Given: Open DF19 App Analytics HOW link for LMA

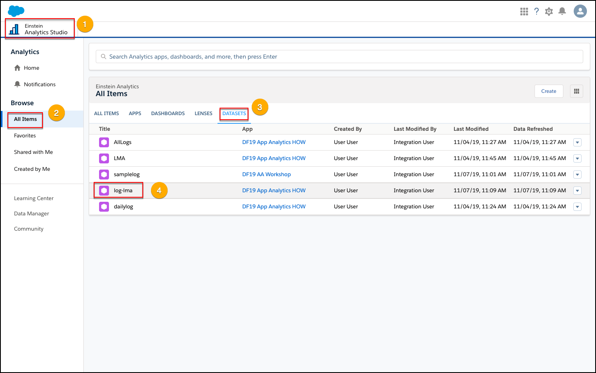Looking at the screenshot, I should pos(274,158).
